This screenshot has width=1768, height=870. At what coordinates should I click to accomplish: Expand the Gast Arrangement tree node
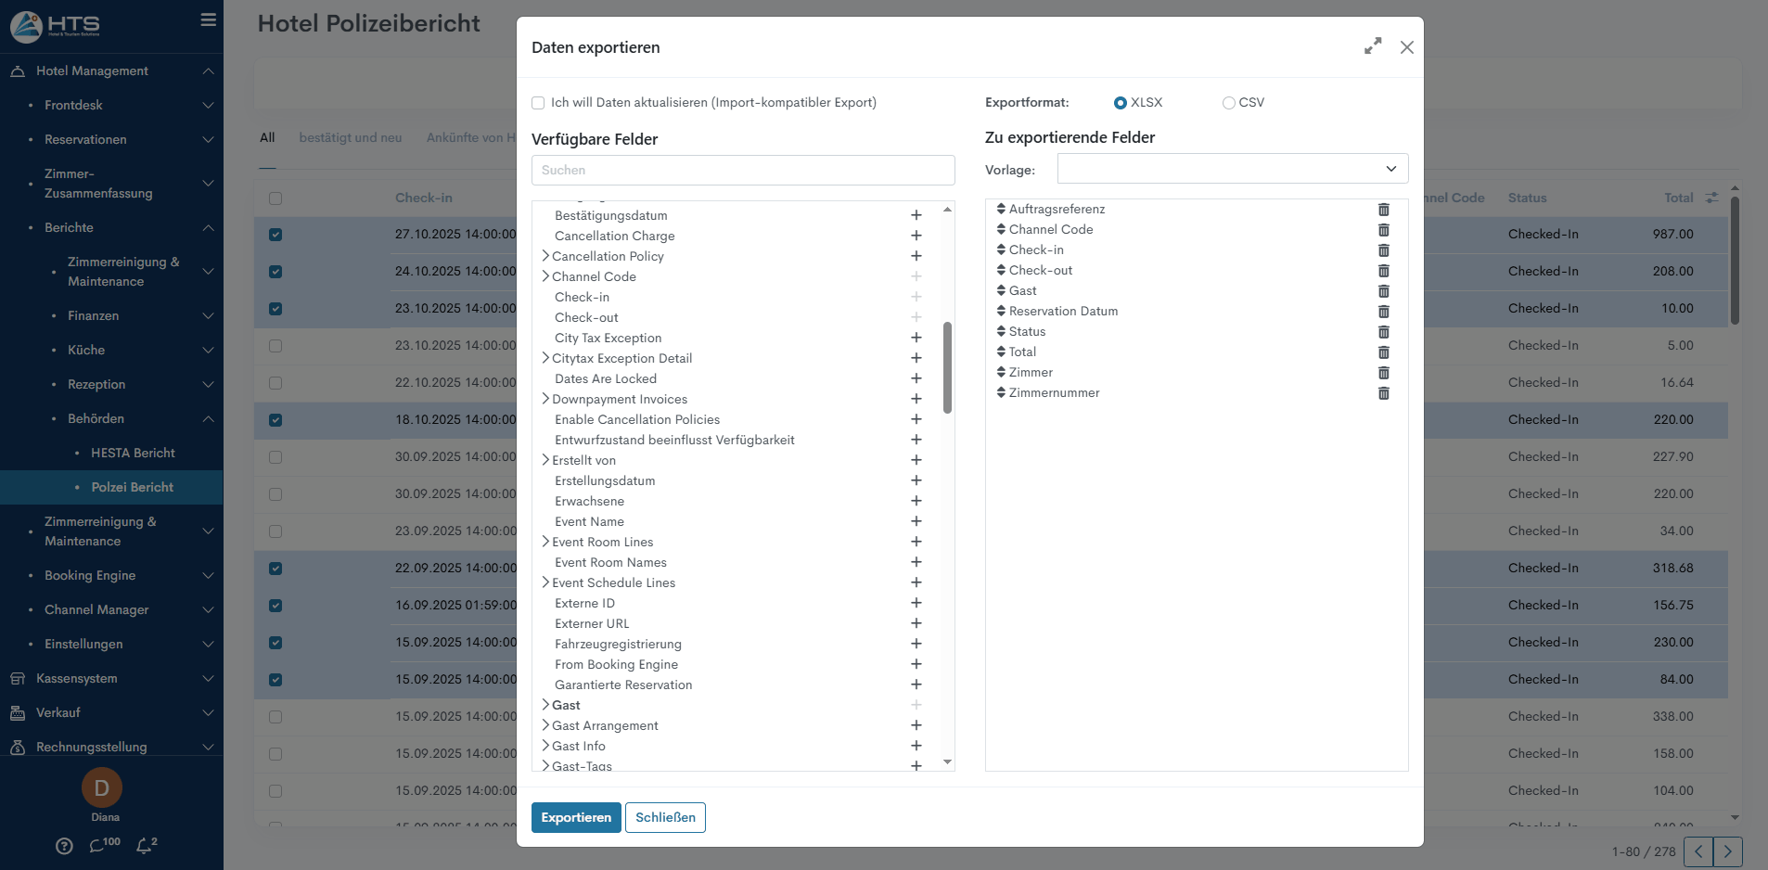[545, 725]
